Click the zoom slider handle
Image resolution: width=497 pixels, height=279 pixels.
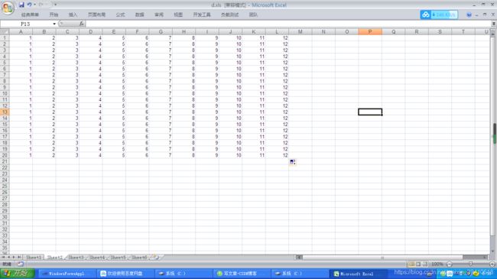point(471,264)
